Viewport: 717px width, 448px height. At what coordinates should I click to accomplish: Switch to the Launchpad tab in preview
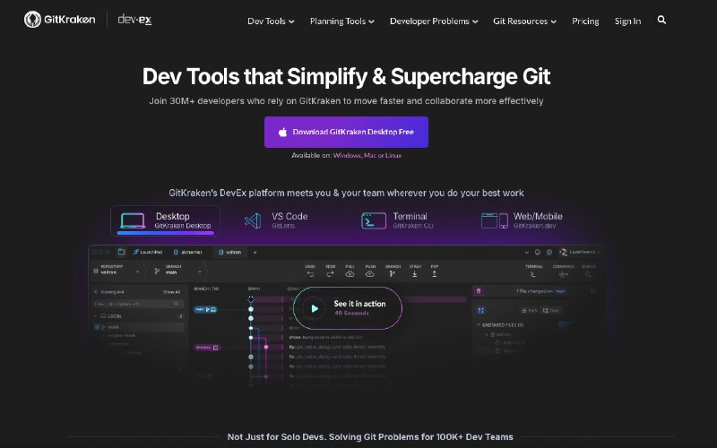click(x=148, y=253)
